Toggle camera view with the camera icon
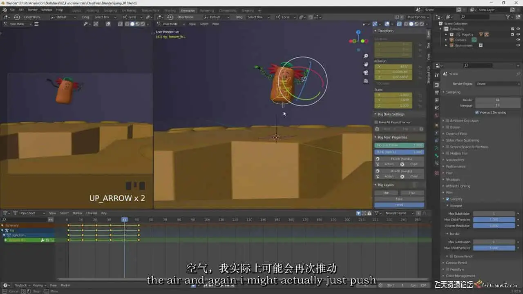This screenshot has width=523, height=294. point(366,73)
